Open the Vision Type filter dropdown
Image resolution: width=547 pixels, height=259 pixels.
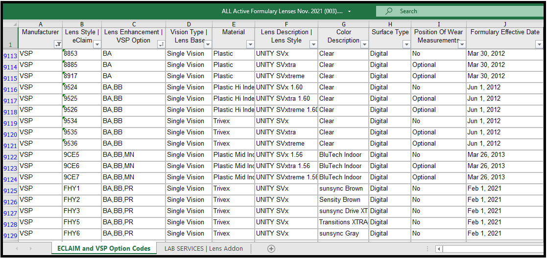208,44
